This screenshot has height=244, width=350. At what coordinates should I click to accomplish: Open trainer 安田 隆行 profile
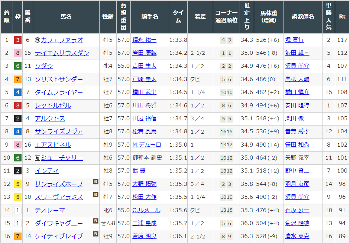pyautogui.click(x=297, y=106)
